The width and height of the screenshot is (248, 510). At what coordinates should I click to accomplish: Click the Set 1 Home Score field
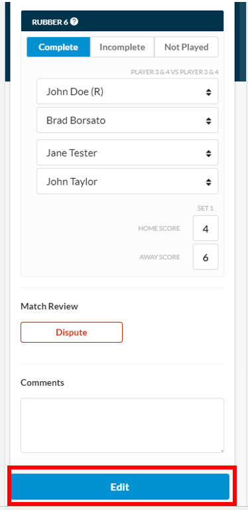point(206,228)
